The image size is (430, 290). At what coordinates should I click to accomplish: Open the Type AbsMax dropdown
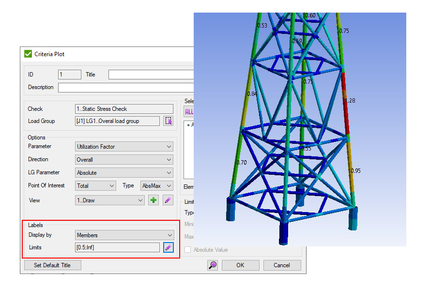click(x=156, y=185)
